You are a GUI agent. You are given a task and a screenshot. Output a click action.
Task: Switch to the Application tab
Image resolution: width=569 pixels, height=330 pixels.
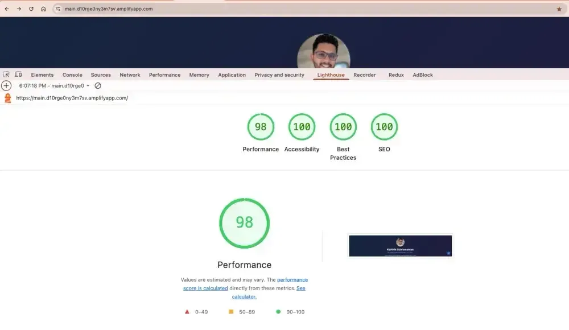click(232, 75)
